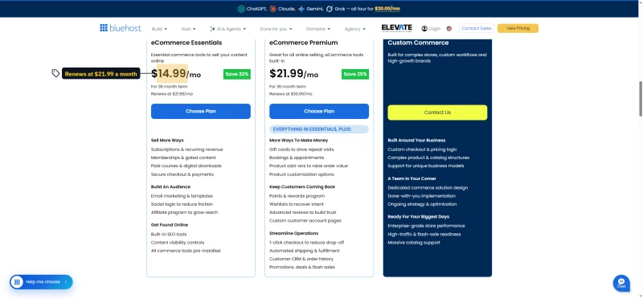
Task: Click 'Dedicated commerce solution design' feature
Action: tap(428, 187)
